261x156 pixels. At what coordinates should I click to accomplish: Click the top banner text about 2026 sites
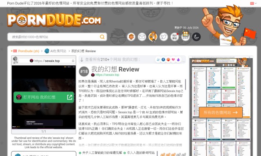(90, 3)
